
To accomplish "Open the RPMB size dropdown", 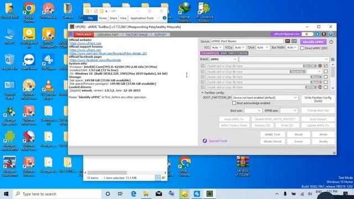I will [x=289, y=111].
